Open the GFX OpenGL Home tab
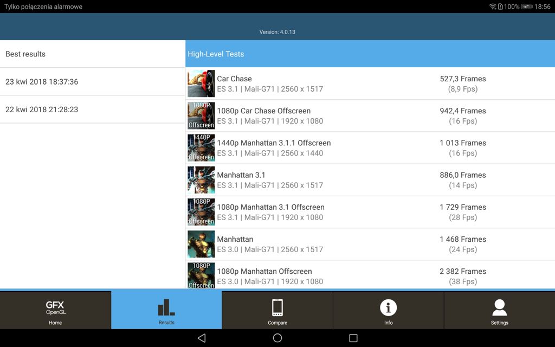 [55, 311]
